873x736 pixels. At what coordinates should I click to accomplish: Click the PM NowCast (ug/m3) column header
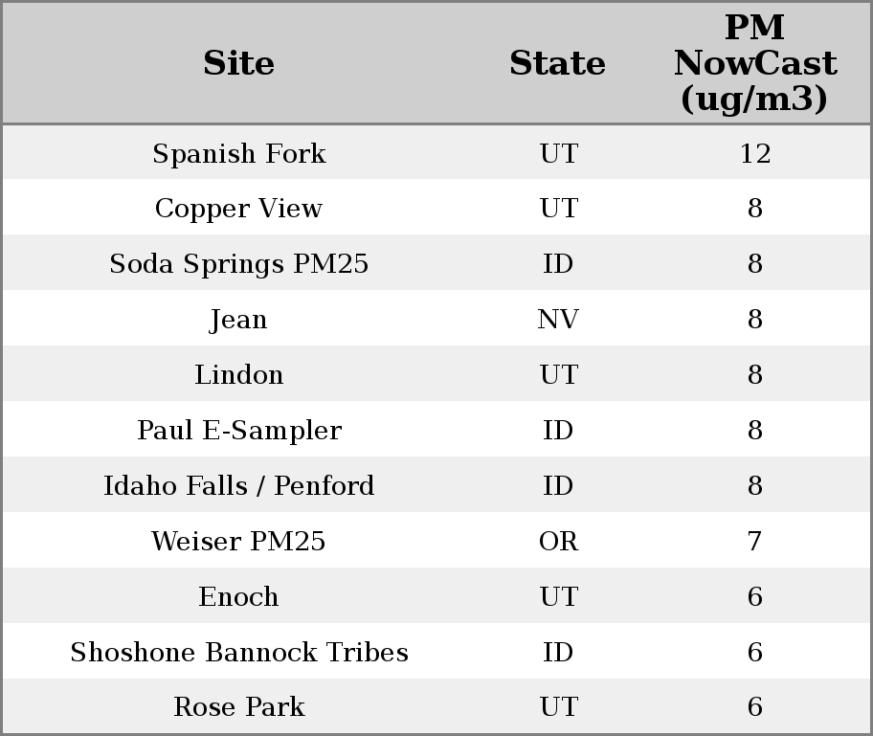tap(754, 64)
